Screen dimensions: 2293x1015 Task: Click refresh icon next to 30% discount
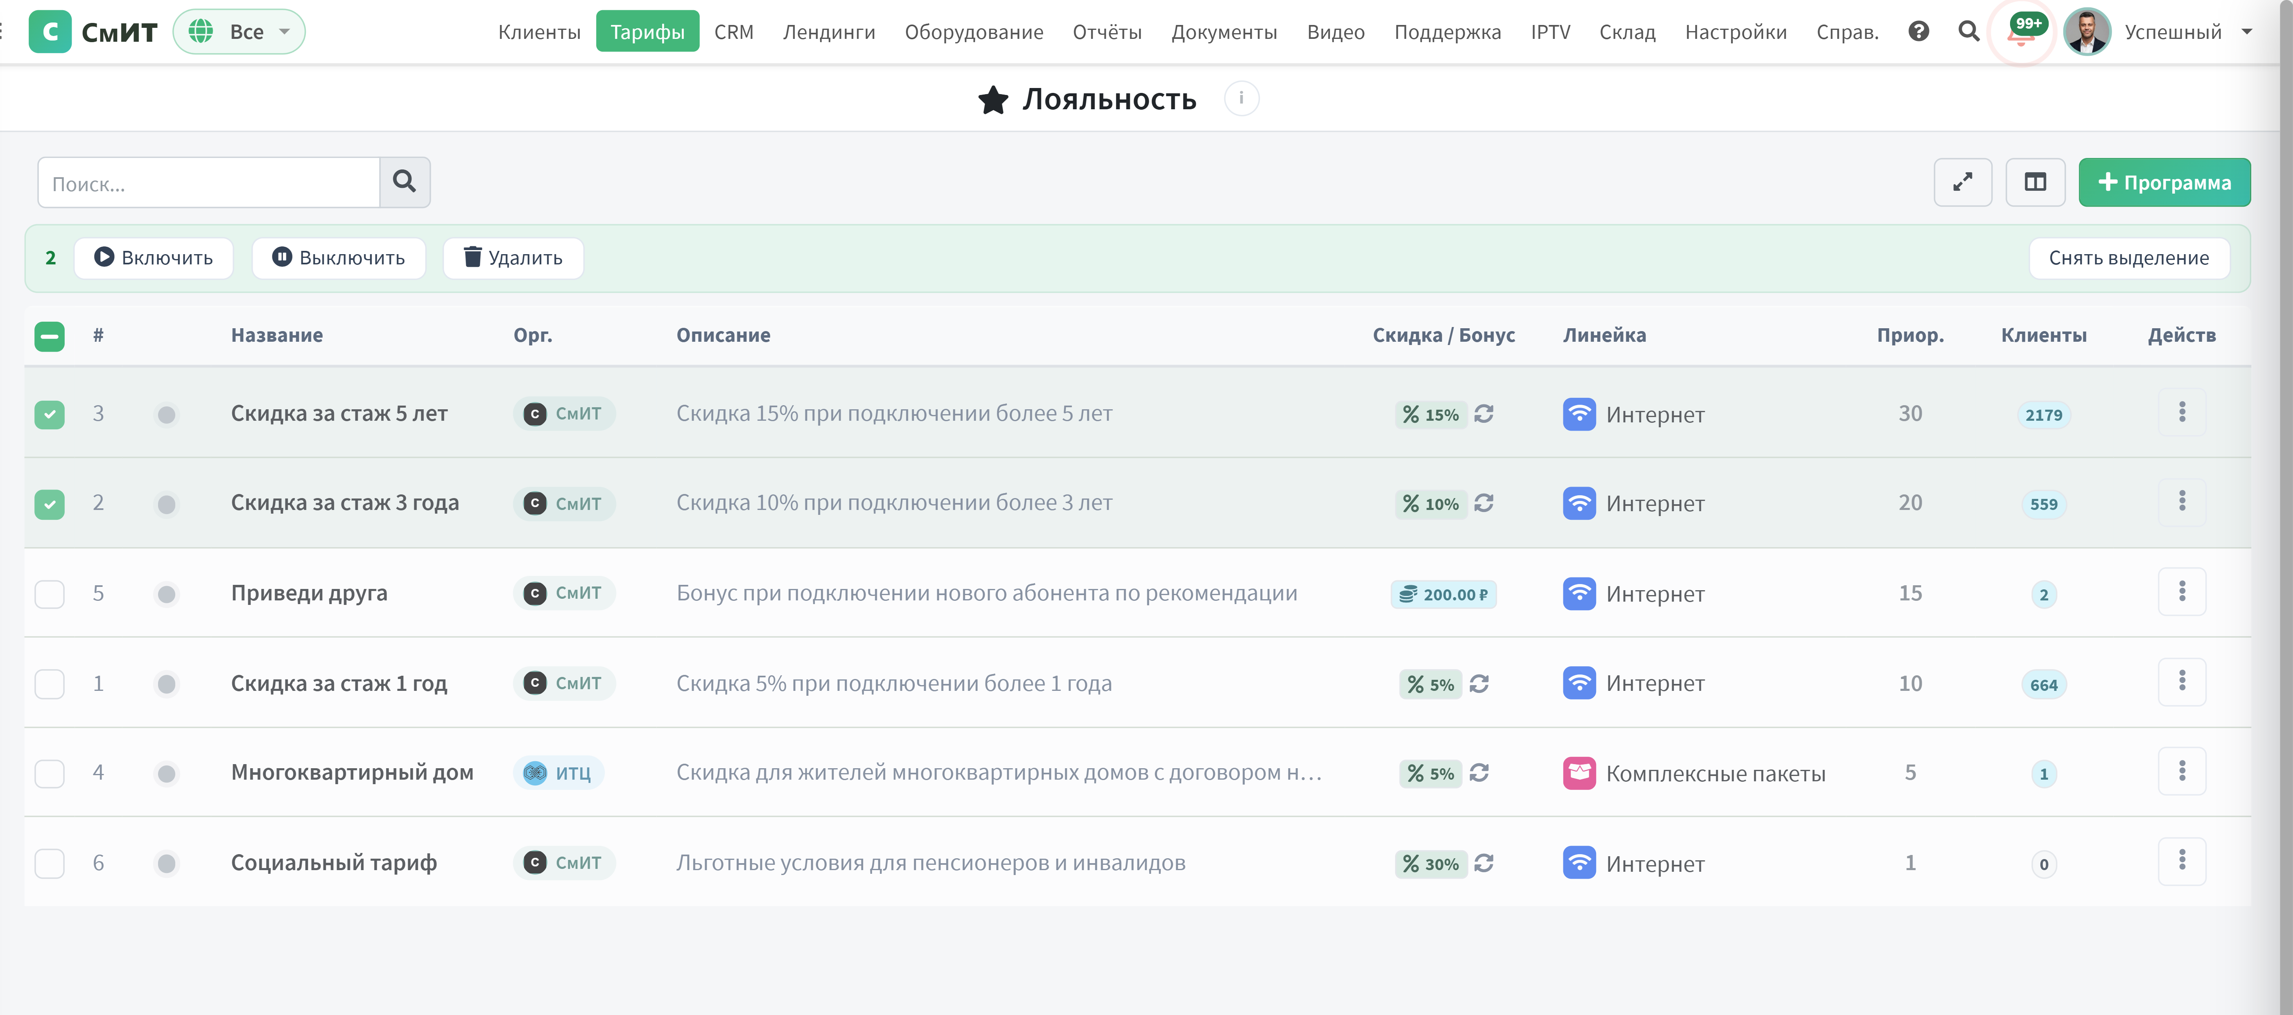pyautogui.click(x=1483, y=864)
